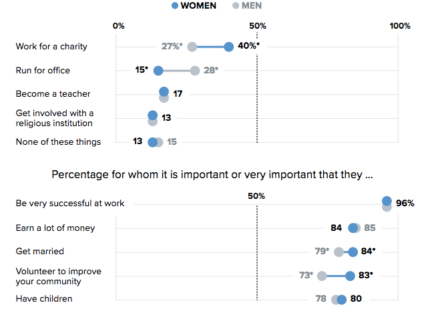Select the "Have children" row label
This screenshot has height=327, width=426.
44,298
